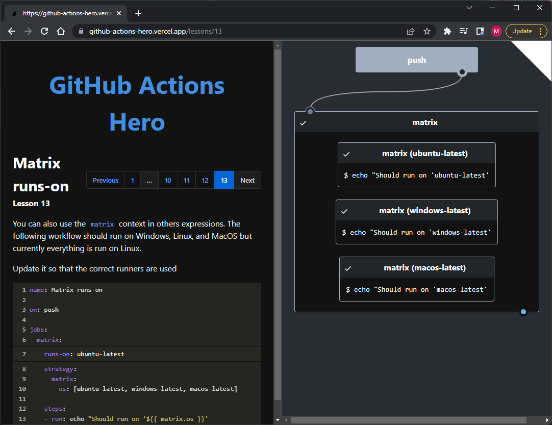The image size is (552, 425).
Task: Reload the current page
Action: click(x=44, y=31)
